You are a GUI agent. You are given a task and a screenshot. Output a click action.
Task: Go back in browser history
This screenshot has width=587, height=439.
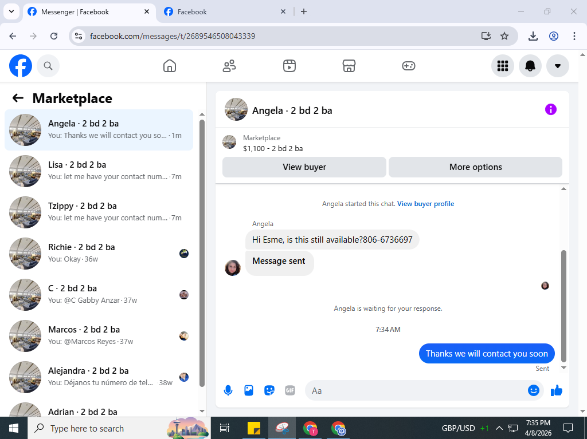[x=13, y=36]
